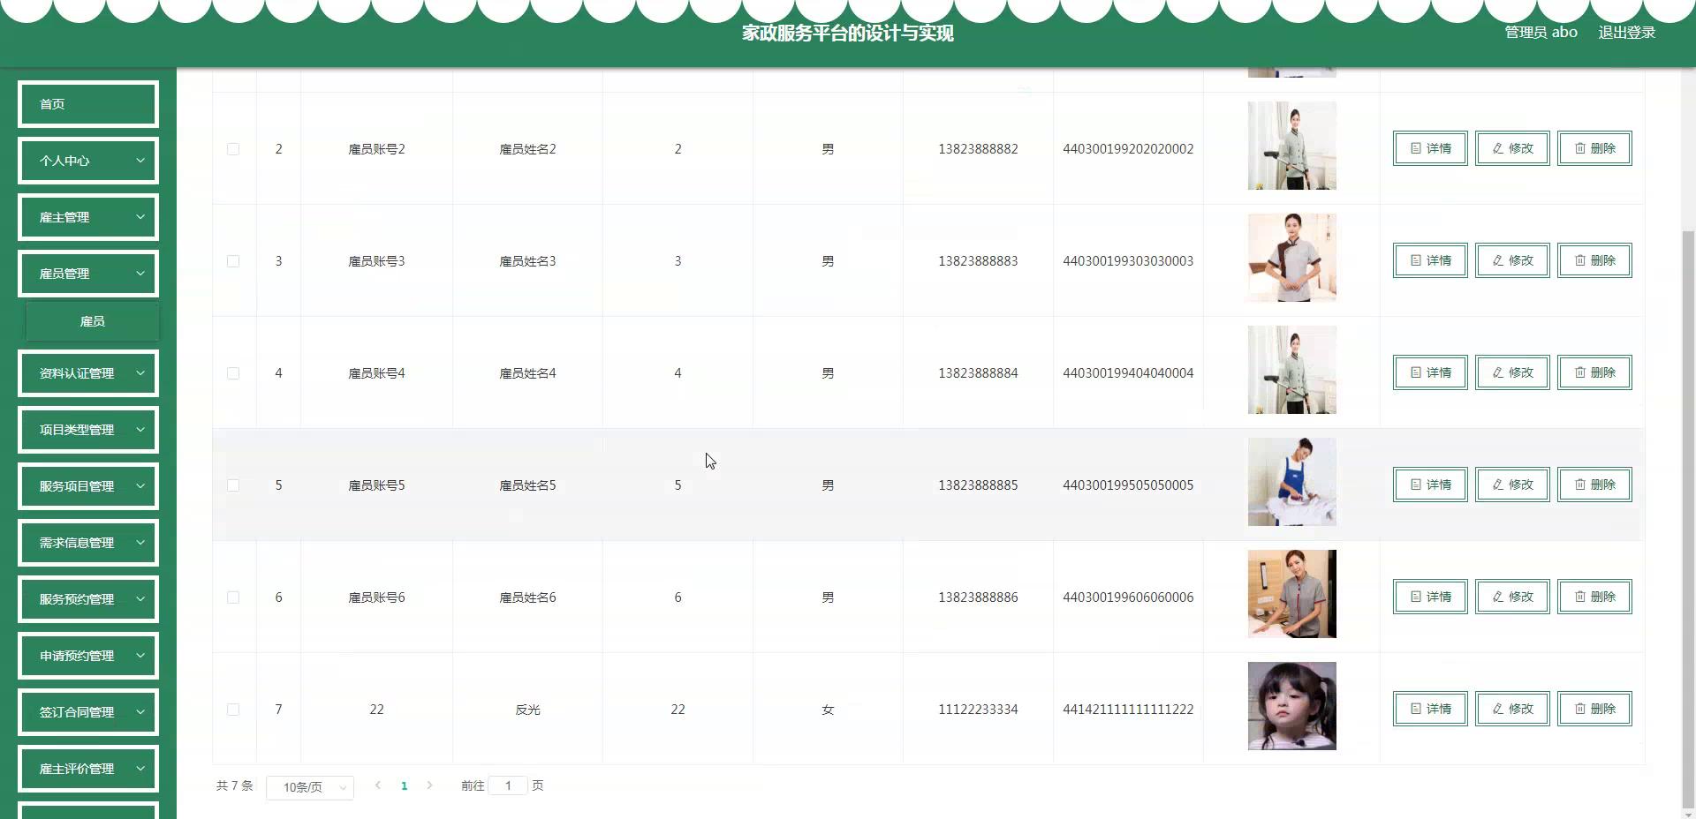The image size is (1696, 819).
Task: Click phone number 13823888885
Action: pos(978,485)
